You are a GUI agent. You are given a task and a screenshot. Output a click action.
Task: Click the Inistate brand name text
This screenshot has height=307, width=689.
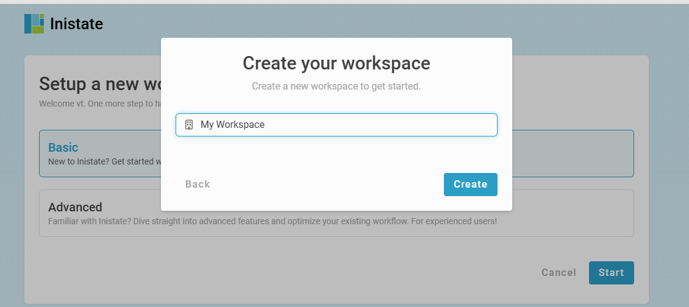76,24
